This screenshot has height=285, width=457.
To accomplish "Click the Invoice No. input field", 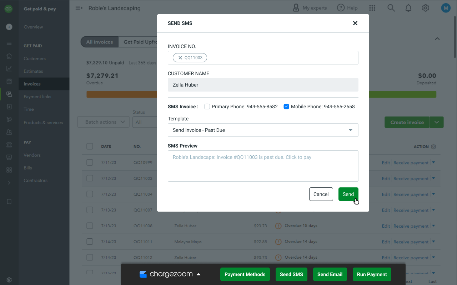I will click(x=263, y=58).
